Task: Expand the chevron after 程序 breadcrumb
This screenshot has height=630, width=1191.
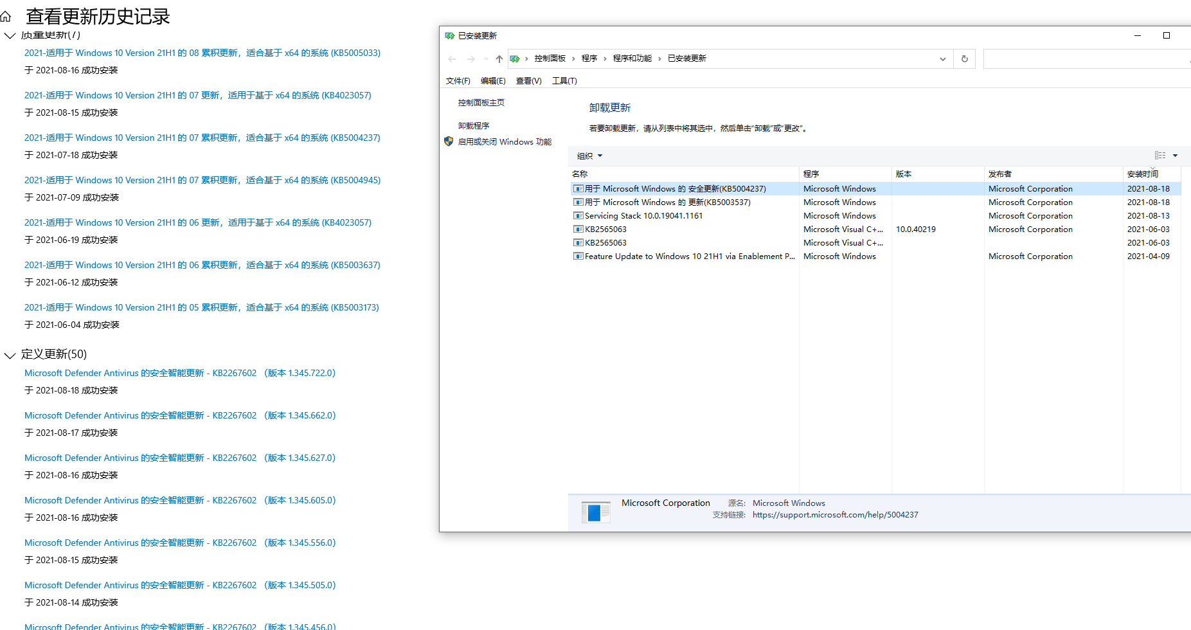Action: (605, 59)
